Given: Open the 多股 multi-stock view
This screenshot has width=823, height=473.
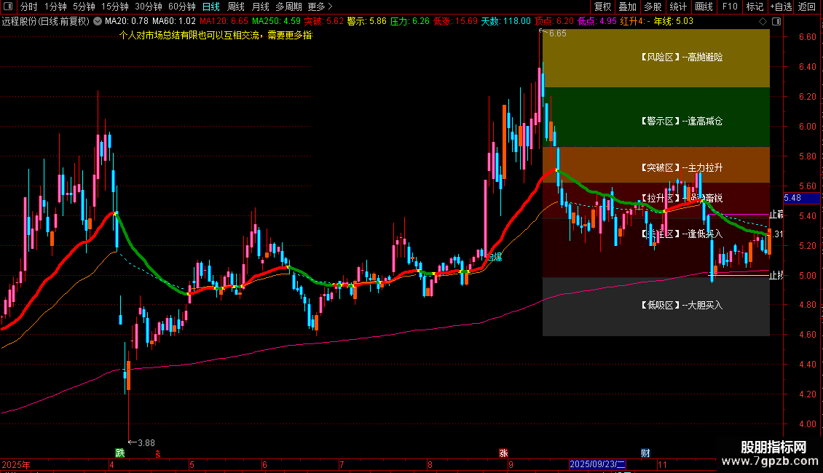Looking at the screenshot, I should (x=653, y=7).
